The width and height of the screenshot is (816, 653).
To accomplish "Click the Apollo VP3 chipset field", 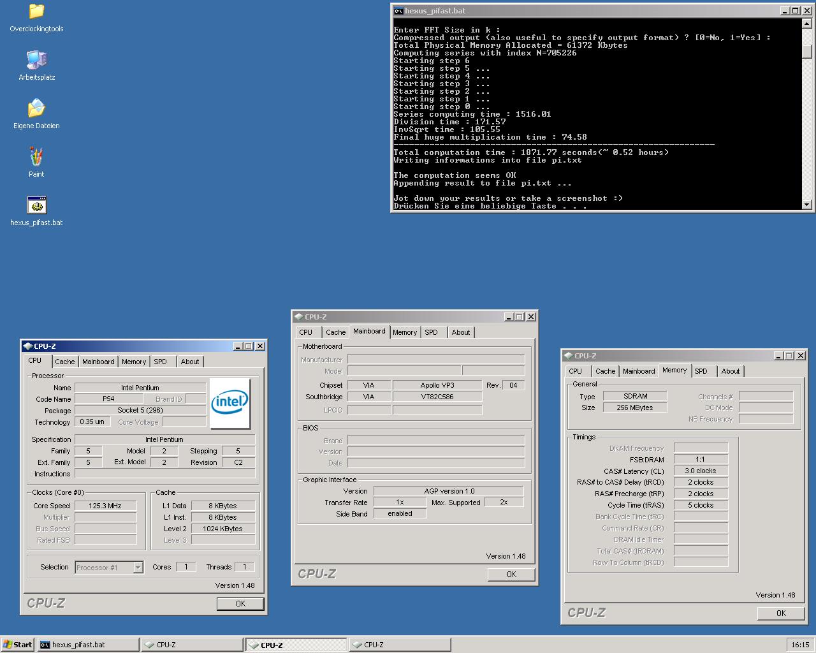I will pos(437,385).
